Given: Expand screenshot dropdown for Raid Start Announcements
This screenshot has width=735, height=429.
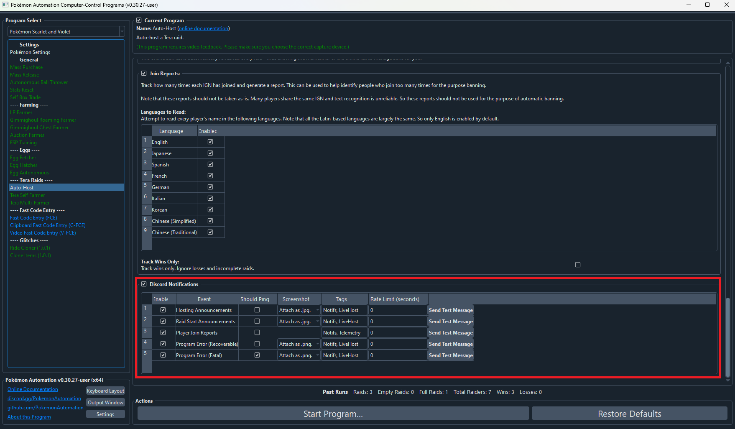Looking at the screenshot, I should 317,322.
